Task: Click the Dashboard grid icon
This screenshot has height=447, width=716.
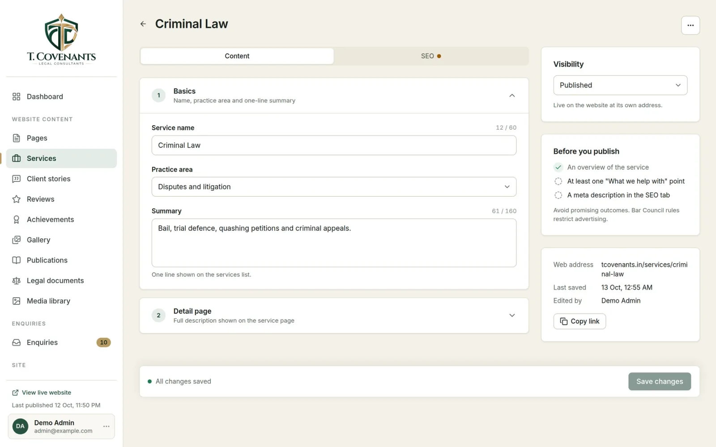Action: coord(17,97)
